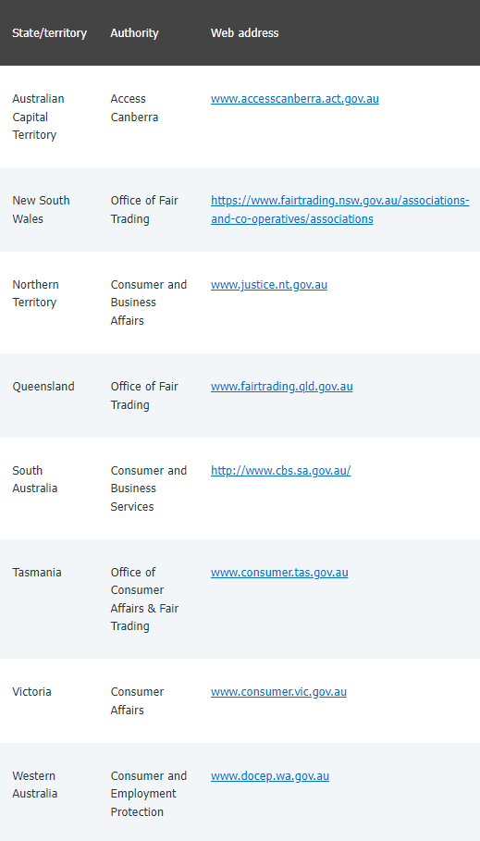Open the www.fairtrading.qld.gov.au link
This screenshot has height=841, width=480.
281,387
